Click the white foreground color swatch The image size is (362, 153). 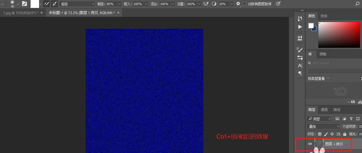click(311, 26)
